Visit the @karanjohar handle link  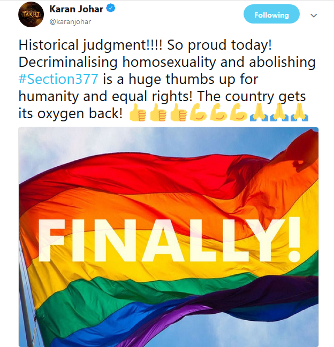click(x=70, y=22)
